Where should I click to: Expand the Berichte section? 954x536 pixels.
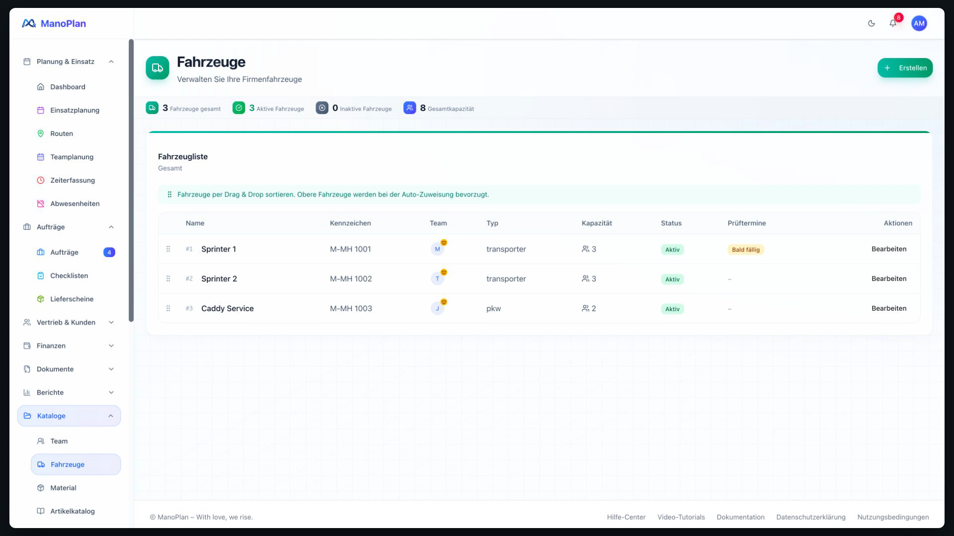coord(69,393)
